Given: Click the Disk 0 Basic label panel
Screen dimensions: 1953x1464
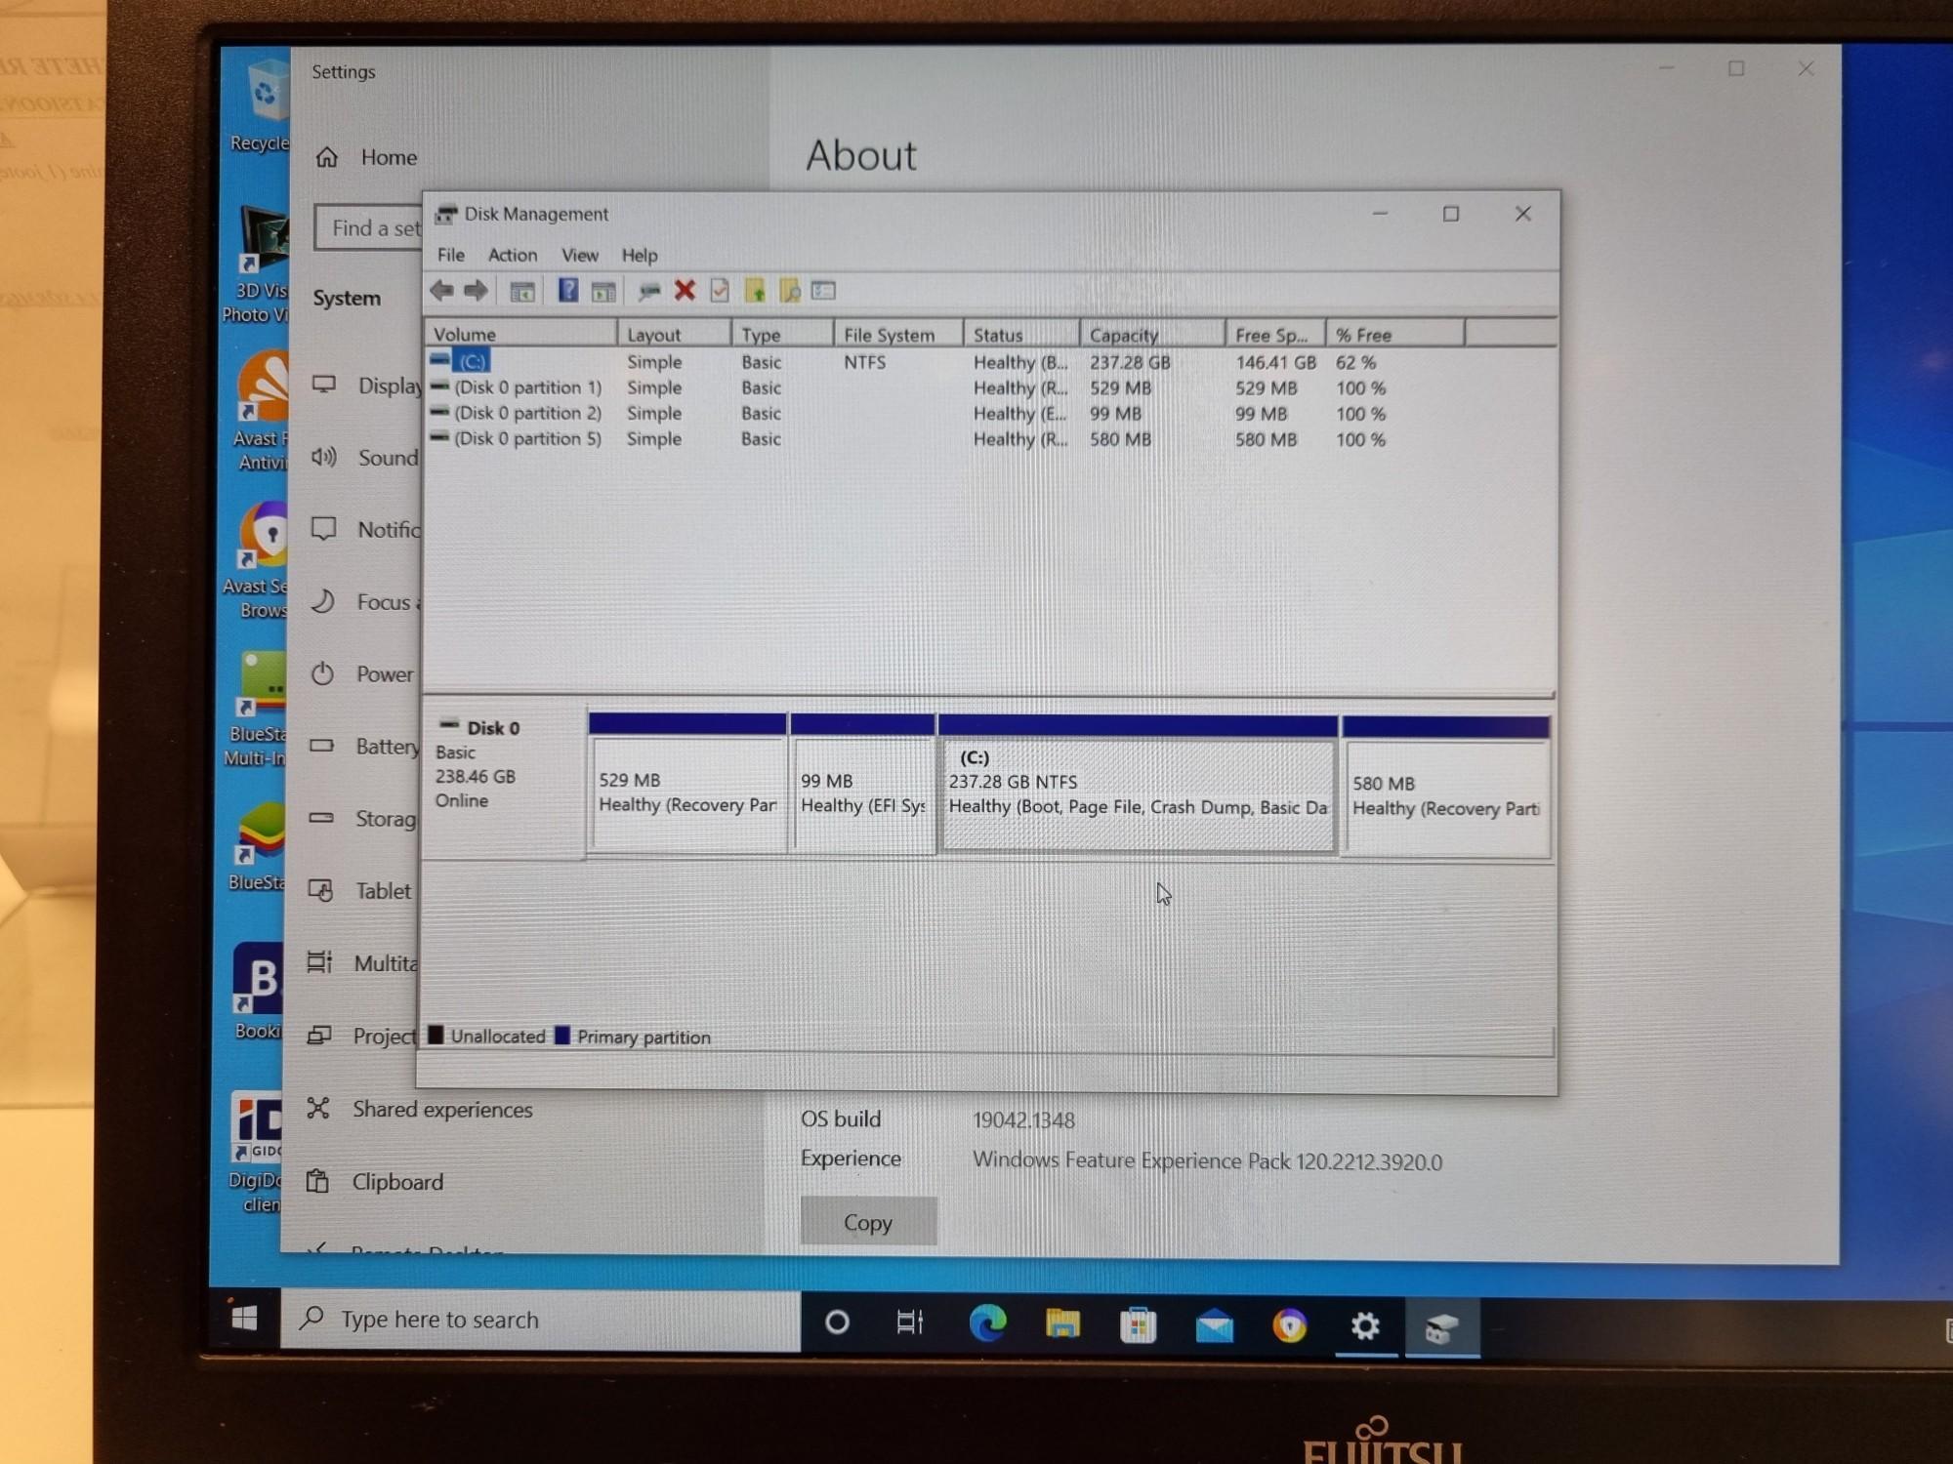Looking at the screenshot, I should [504, 781].
